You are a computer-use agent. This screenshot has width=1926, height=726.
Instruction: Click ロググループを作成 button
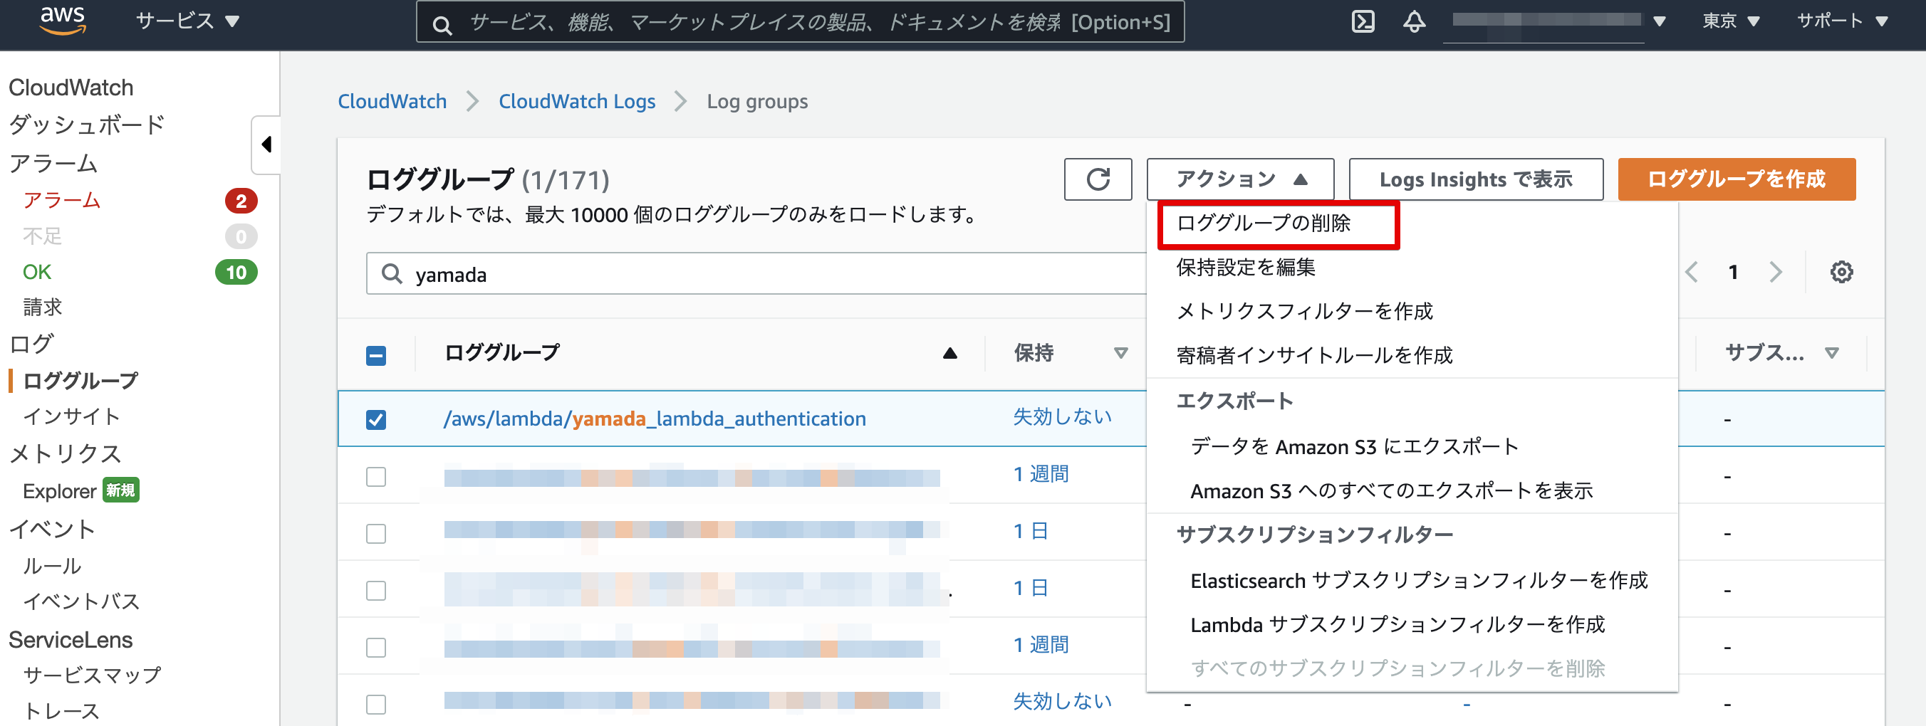pyautogui.click(x=1736, y=179)
